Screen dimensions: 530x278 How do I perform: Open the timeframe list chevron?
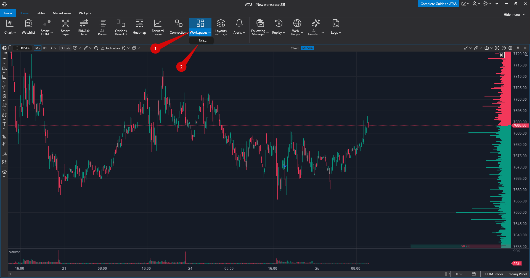[55, 48]
